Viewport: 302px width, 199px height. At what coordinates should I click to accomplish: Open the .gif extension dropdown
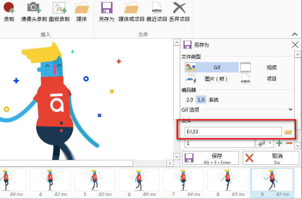265,143
